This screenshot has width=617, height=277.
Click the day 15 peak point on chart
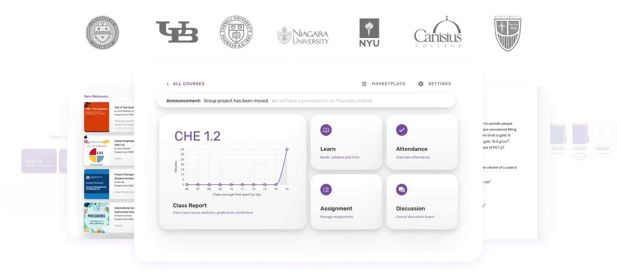[287, 149]
